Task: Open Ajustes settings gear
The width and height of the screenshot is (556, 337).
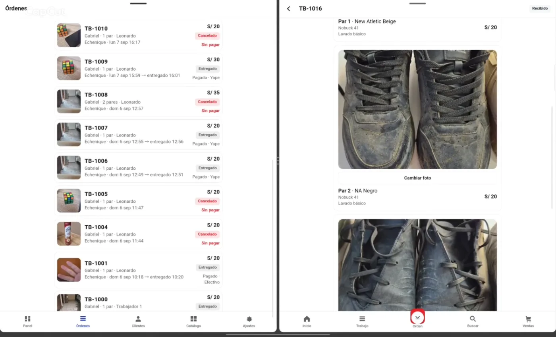Action: (249, 319)
